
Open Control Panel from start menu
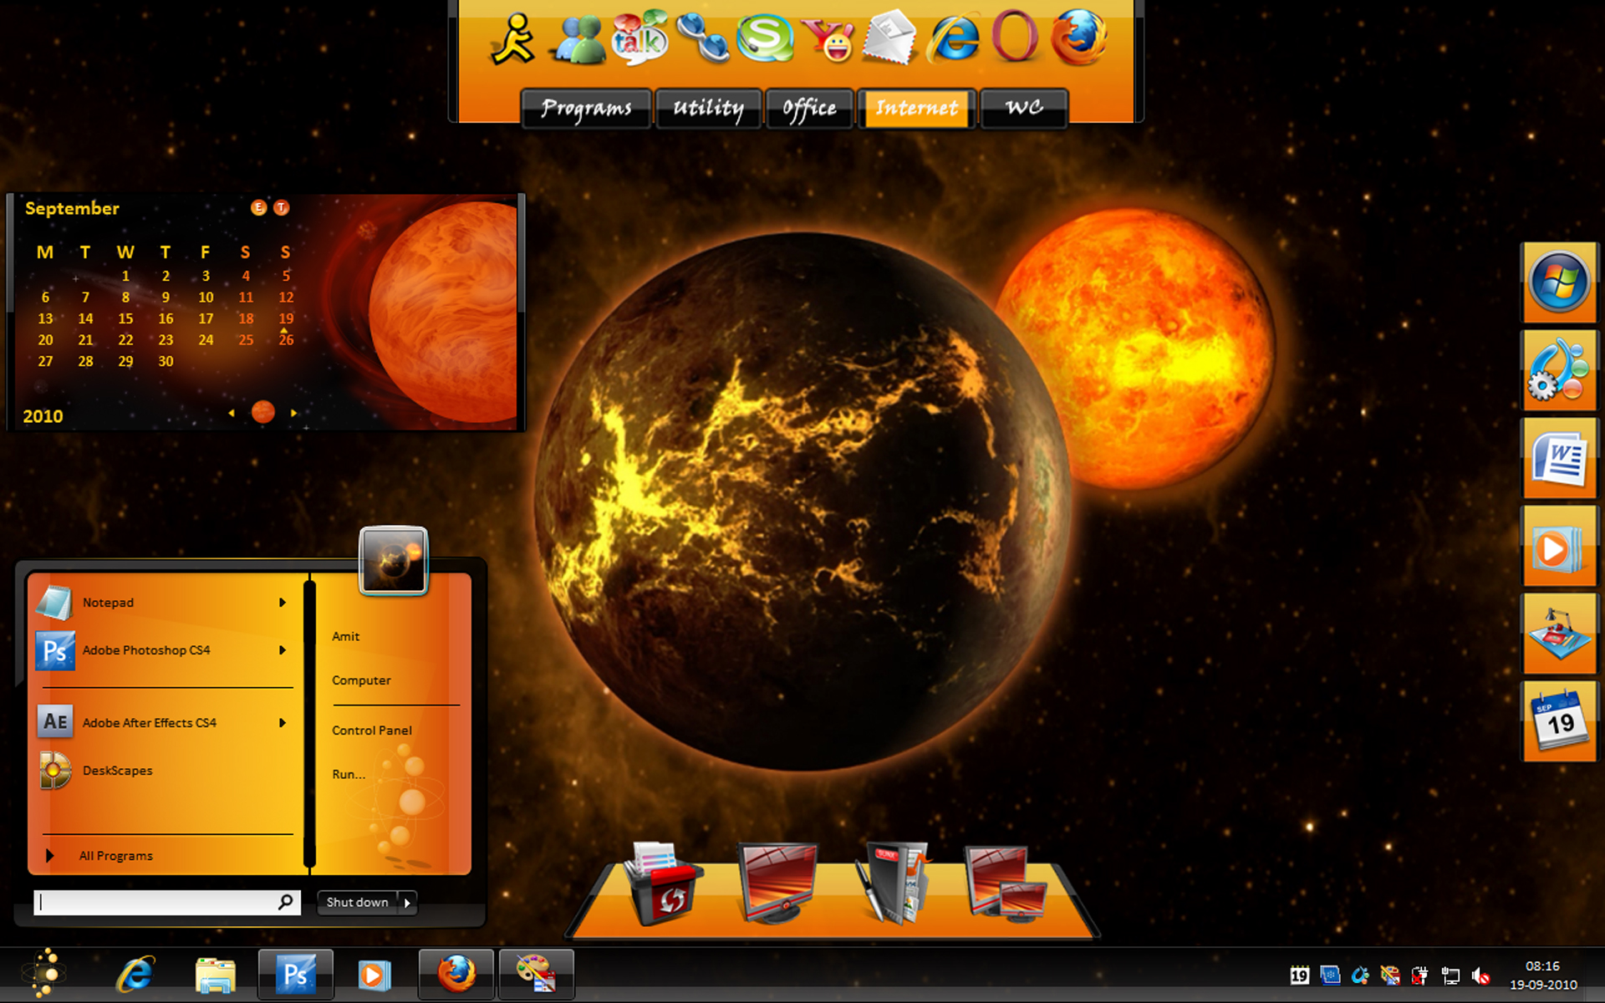click(x=372, y=731)
